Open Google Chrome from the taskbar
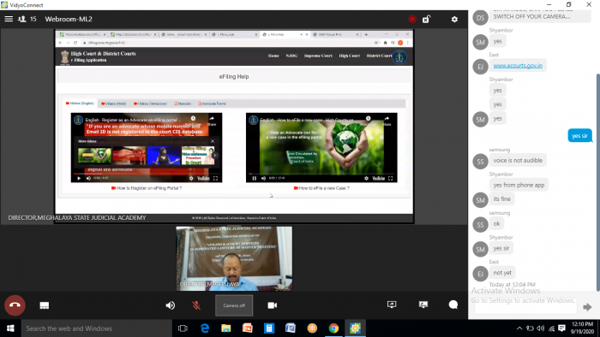 pyautogui.click(x=333, y=328)
